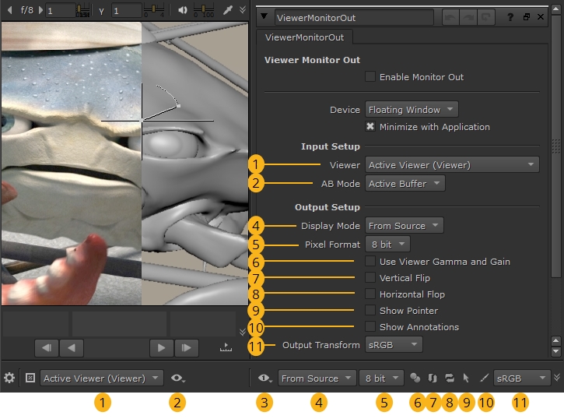Click the horizontal flop icon in bottom toolbar
Viewport: 564px width, 419px height.
point(450,379)
